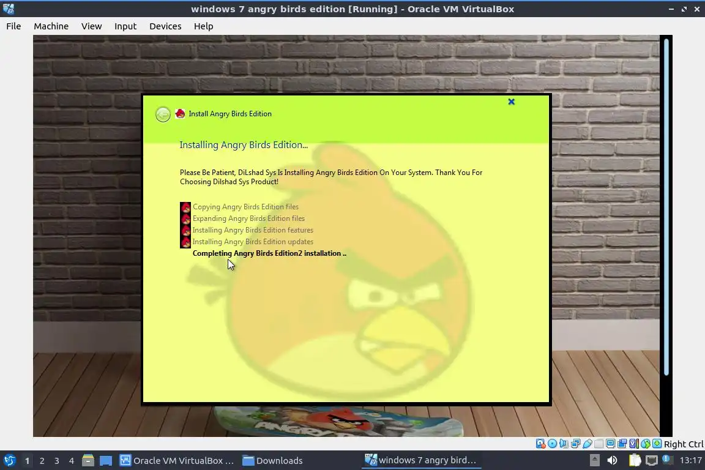Click the red bird icon beside Installing features
The height and width of the screenshot is (470, 705).
[x=185, y=231]
